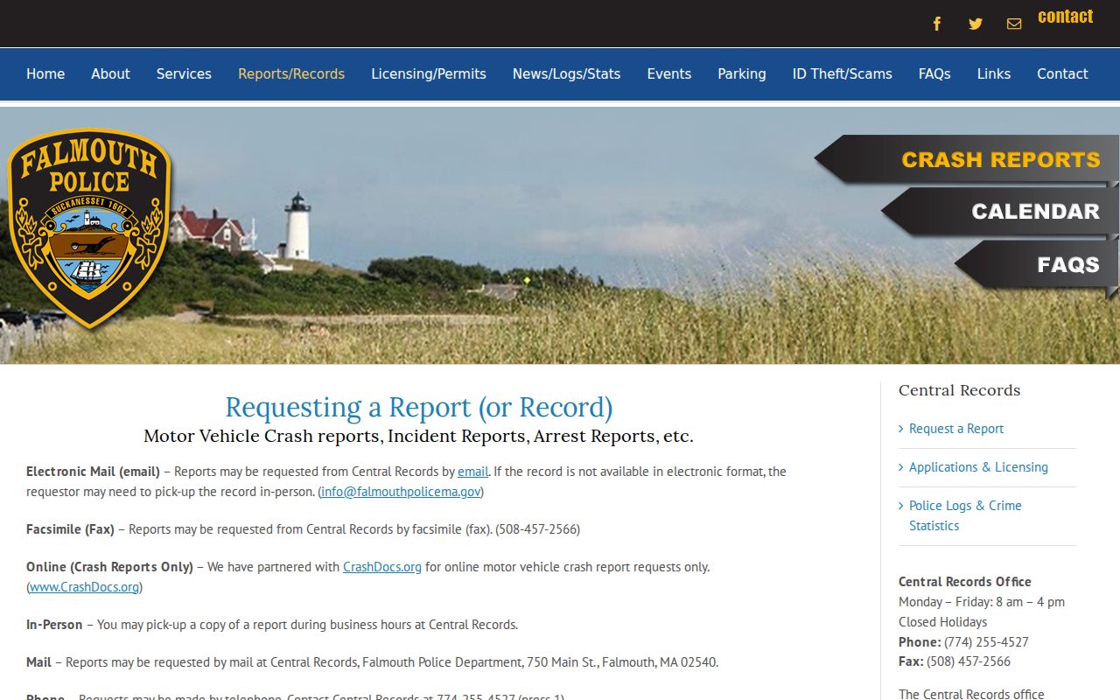Screen dimensions: 1120x700
Task: Open 'Request a Report' sidebar link
Action: 956,429
